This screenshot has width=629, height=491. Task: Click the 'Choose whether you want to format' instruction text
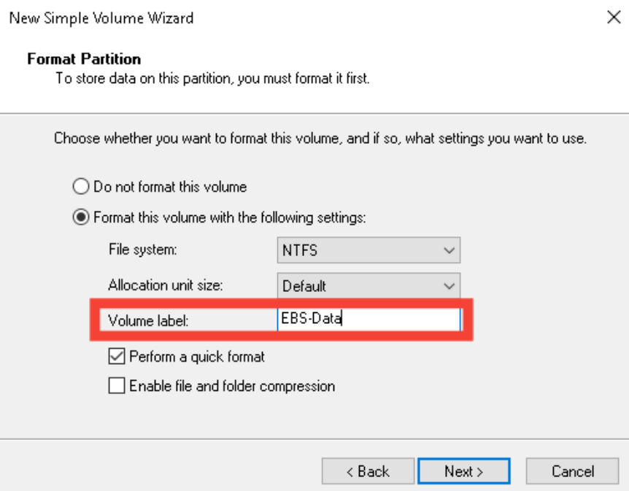click(320, 138)
